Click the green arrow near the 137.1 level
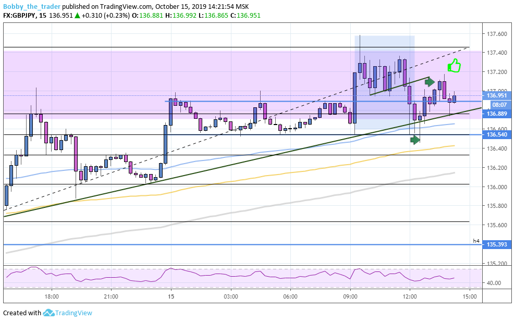 point(430,82)
